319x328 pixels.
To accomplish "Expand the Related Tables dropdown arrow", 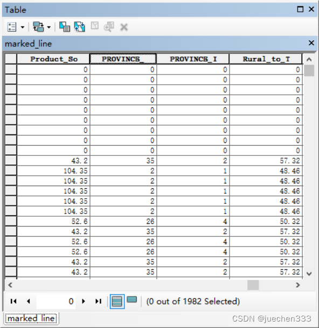I will 49,27.
